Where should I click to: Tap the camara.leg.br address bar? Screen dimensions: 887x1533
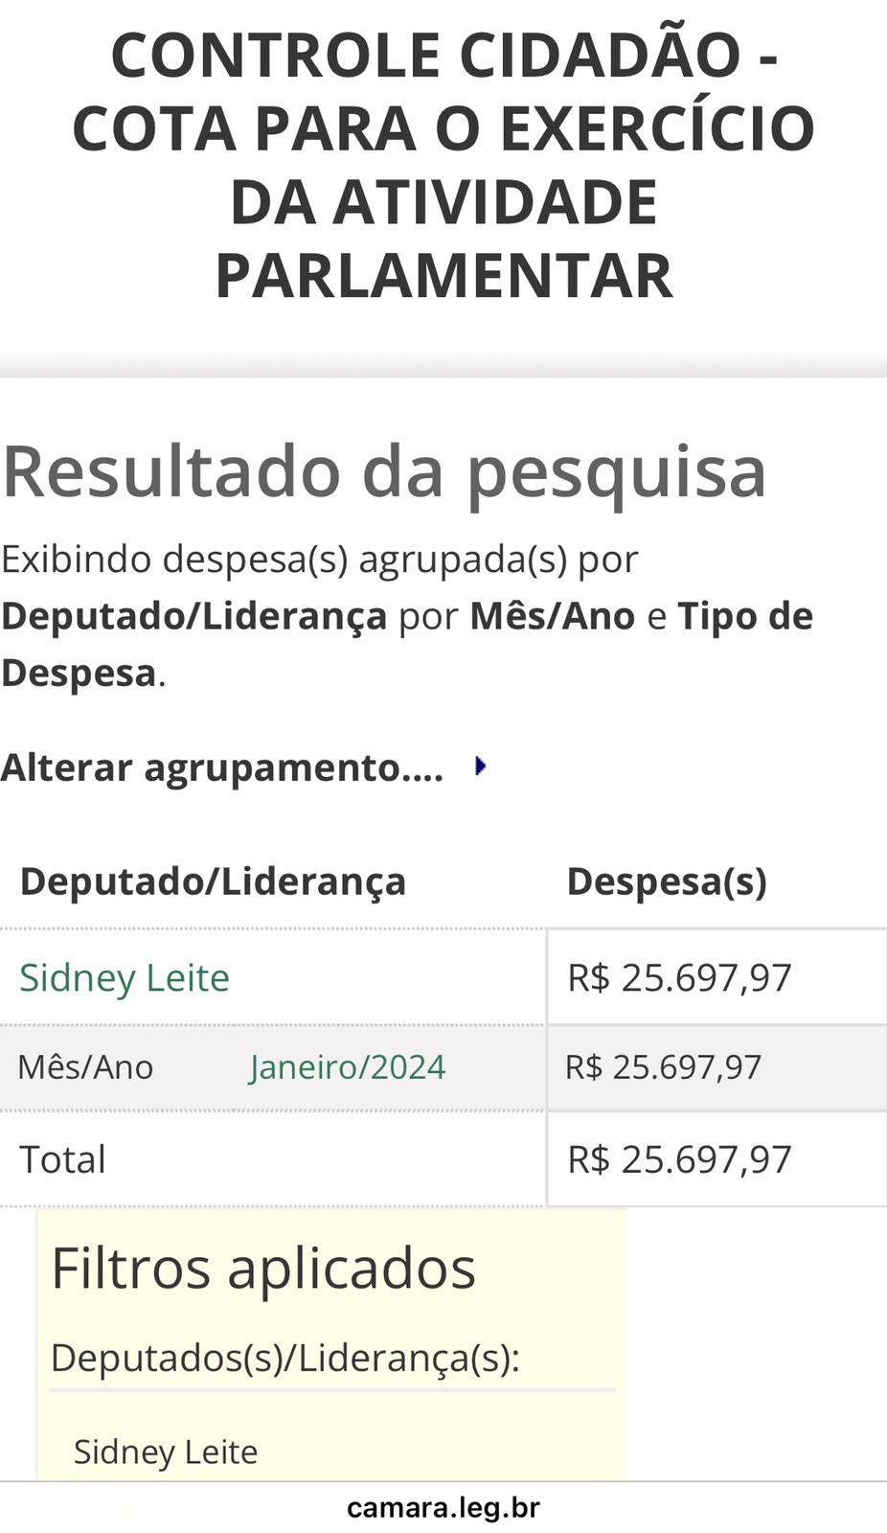click(x=443, y=1507)
